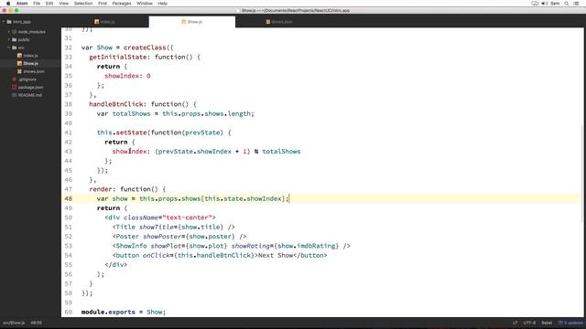Viewport: 586px width, 329px height.
Task: Open the File menu
Action: 37,4
